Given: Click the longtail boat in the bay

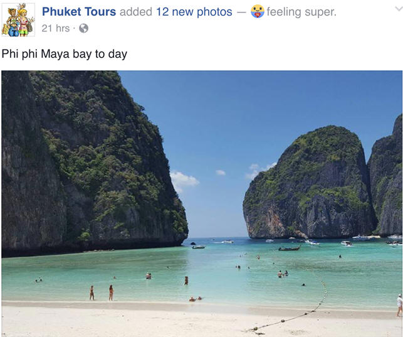Looking at the screenshot, I should point(289,249).
